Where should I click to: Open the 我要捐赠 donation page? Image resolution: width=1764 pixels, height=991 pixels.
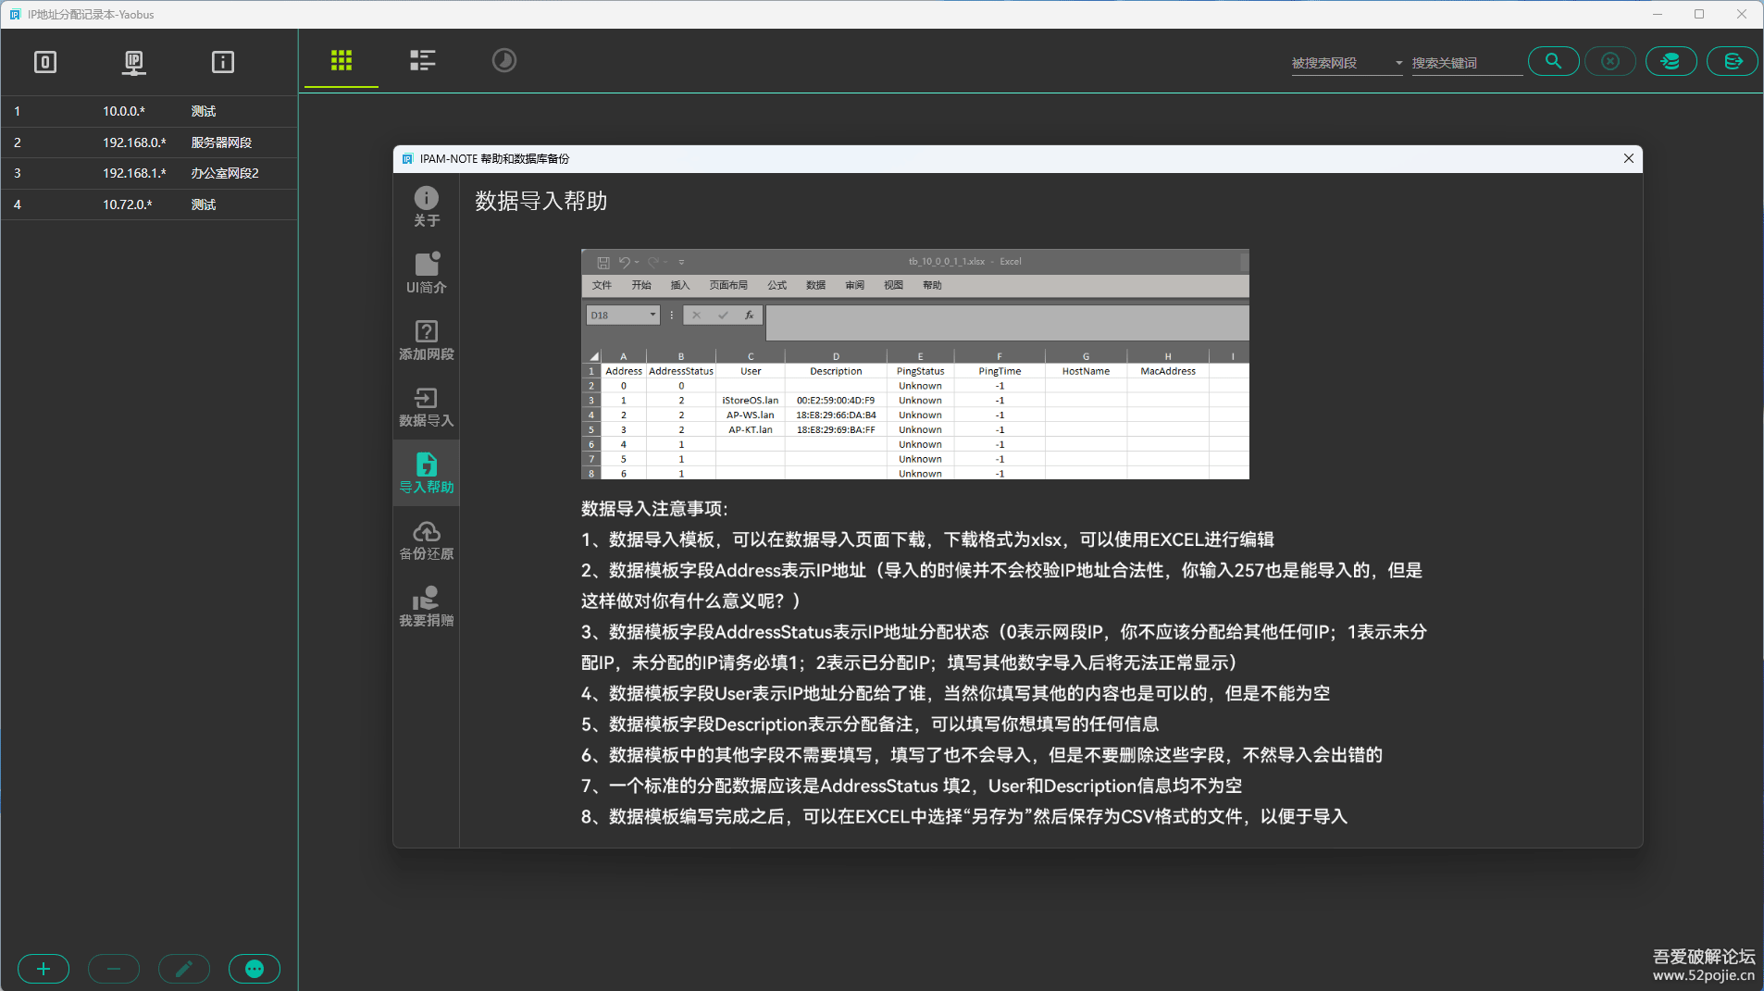coord(426,605)
